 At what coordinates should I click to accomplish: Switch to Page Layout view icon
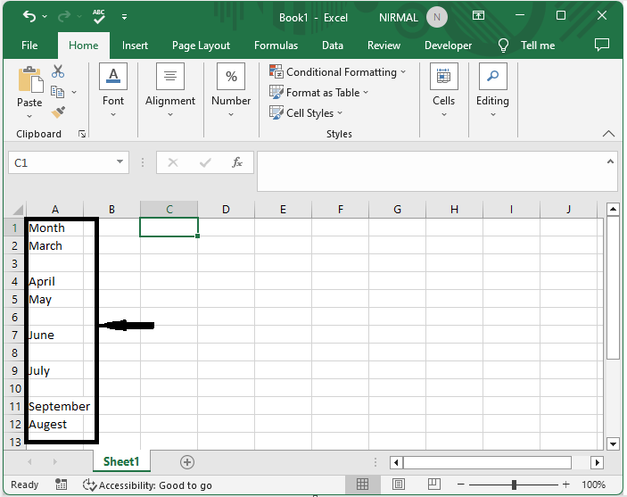click(x=399, y=485)
